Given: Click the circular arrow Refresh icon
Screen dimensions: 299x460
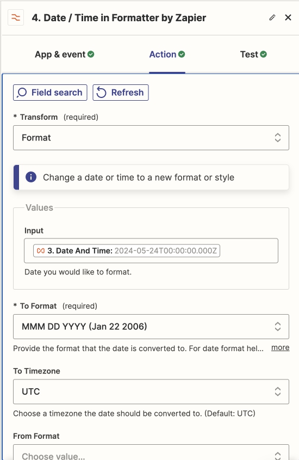Looking at the screenshot, I should click(101, 93).
